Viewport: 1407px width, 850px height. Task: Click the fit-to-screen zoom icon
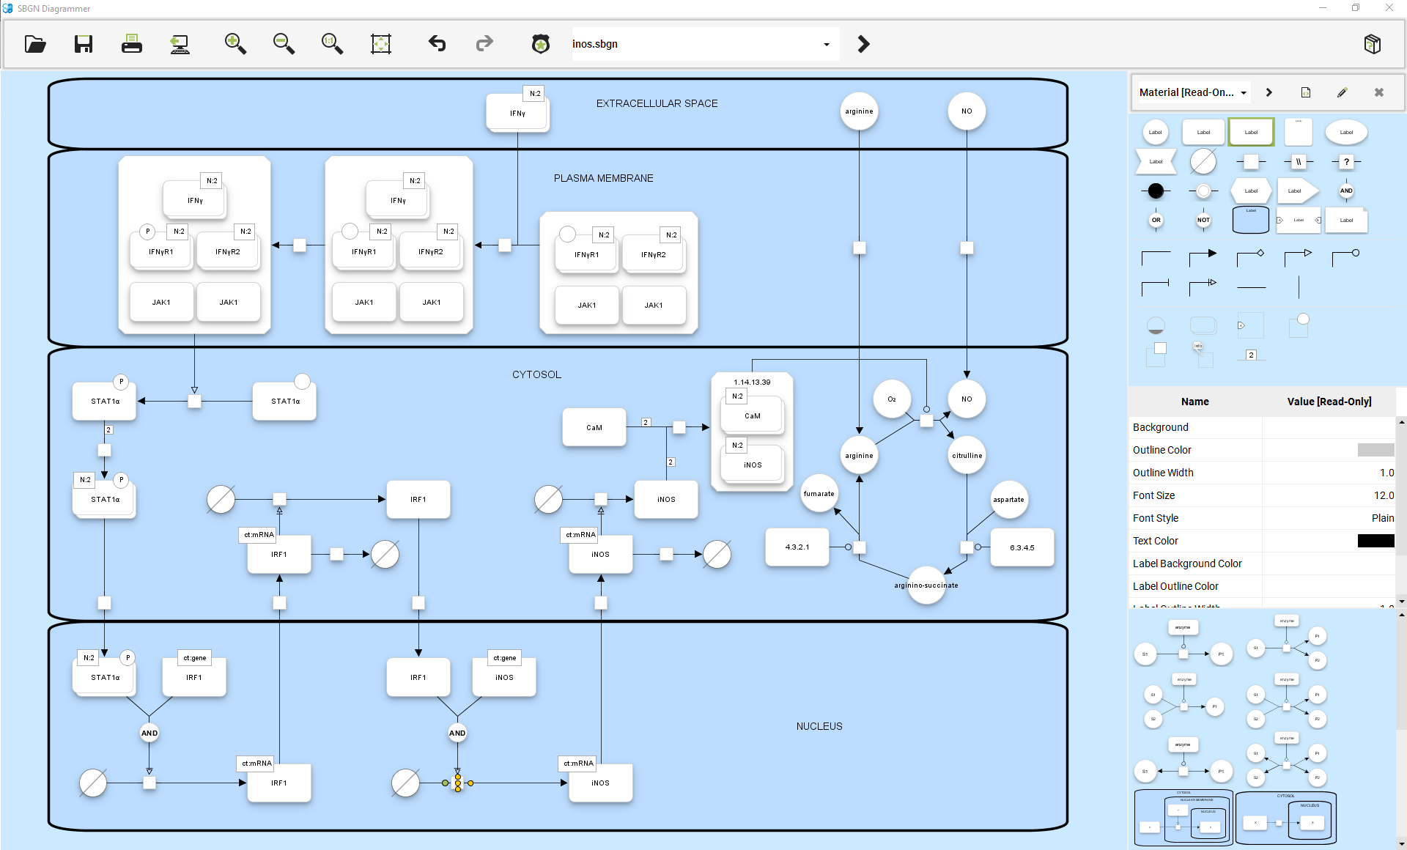pyautogui.click(x=381, y=45)
